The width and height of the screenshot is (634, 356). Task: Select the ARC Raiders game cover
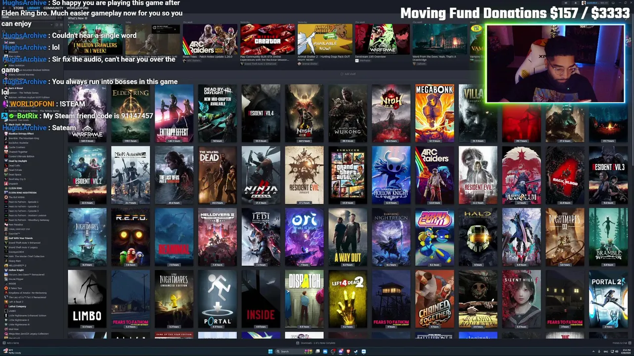434,175
